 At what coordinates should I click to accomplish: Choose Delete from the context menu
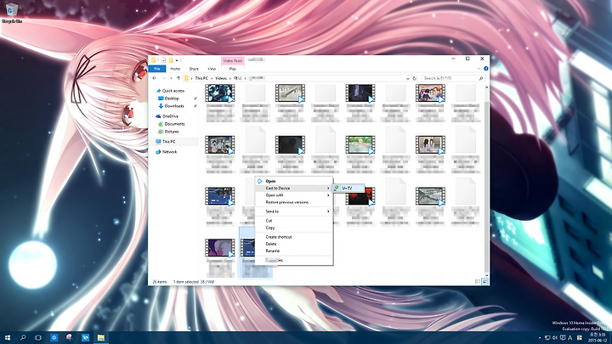pyautogui.click(x=293, y=244)
